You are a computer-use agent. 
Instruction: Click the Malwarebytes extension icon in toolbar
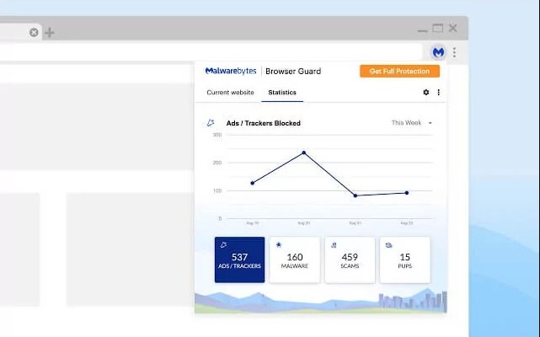[438, 52]
